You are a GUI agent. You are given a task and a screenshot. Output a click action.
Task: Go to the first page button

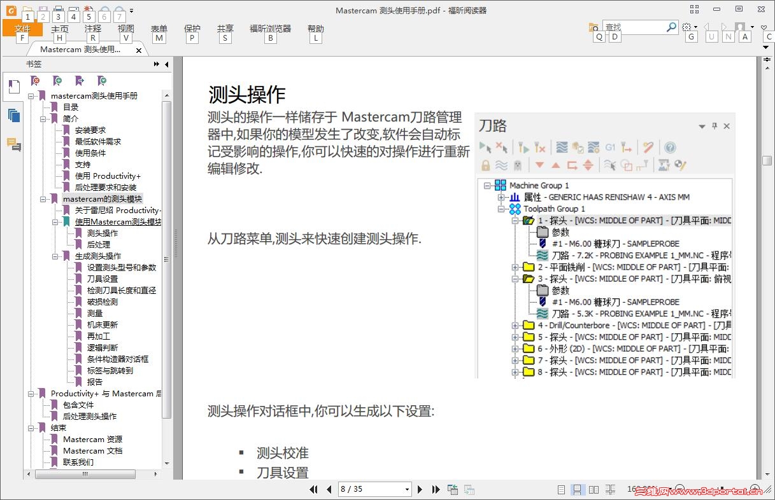click(x=313, y=489)
